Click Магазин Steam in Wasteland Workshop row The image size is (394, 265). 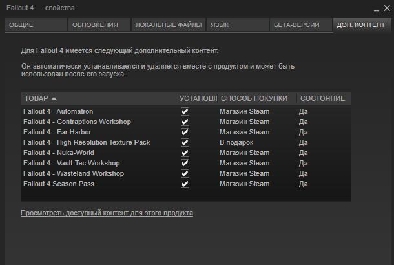click(245, 173)
